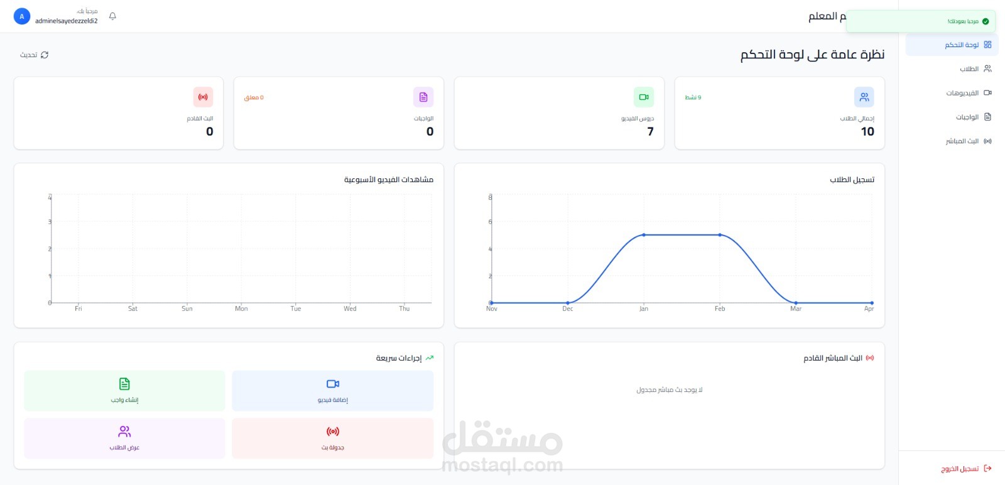Screen dimensions: 1005x485
Task: Click the green video icon in دروس الفيديو card
Action: coord(644,97)
